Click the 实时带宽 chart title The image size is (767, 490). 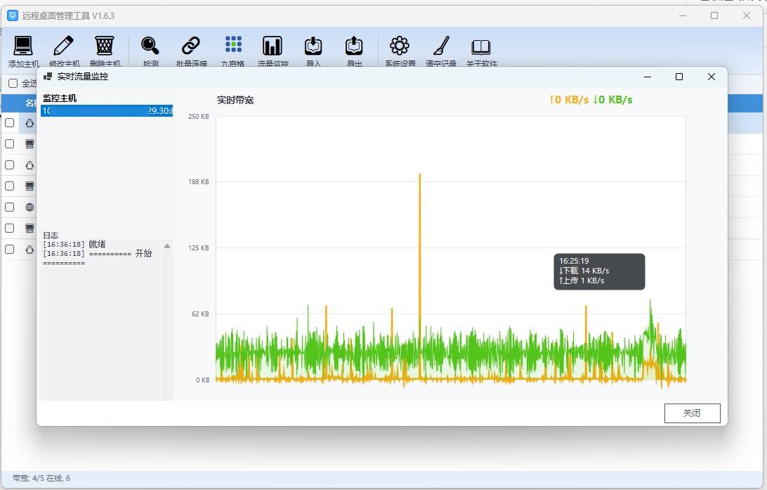click(235, 101)
